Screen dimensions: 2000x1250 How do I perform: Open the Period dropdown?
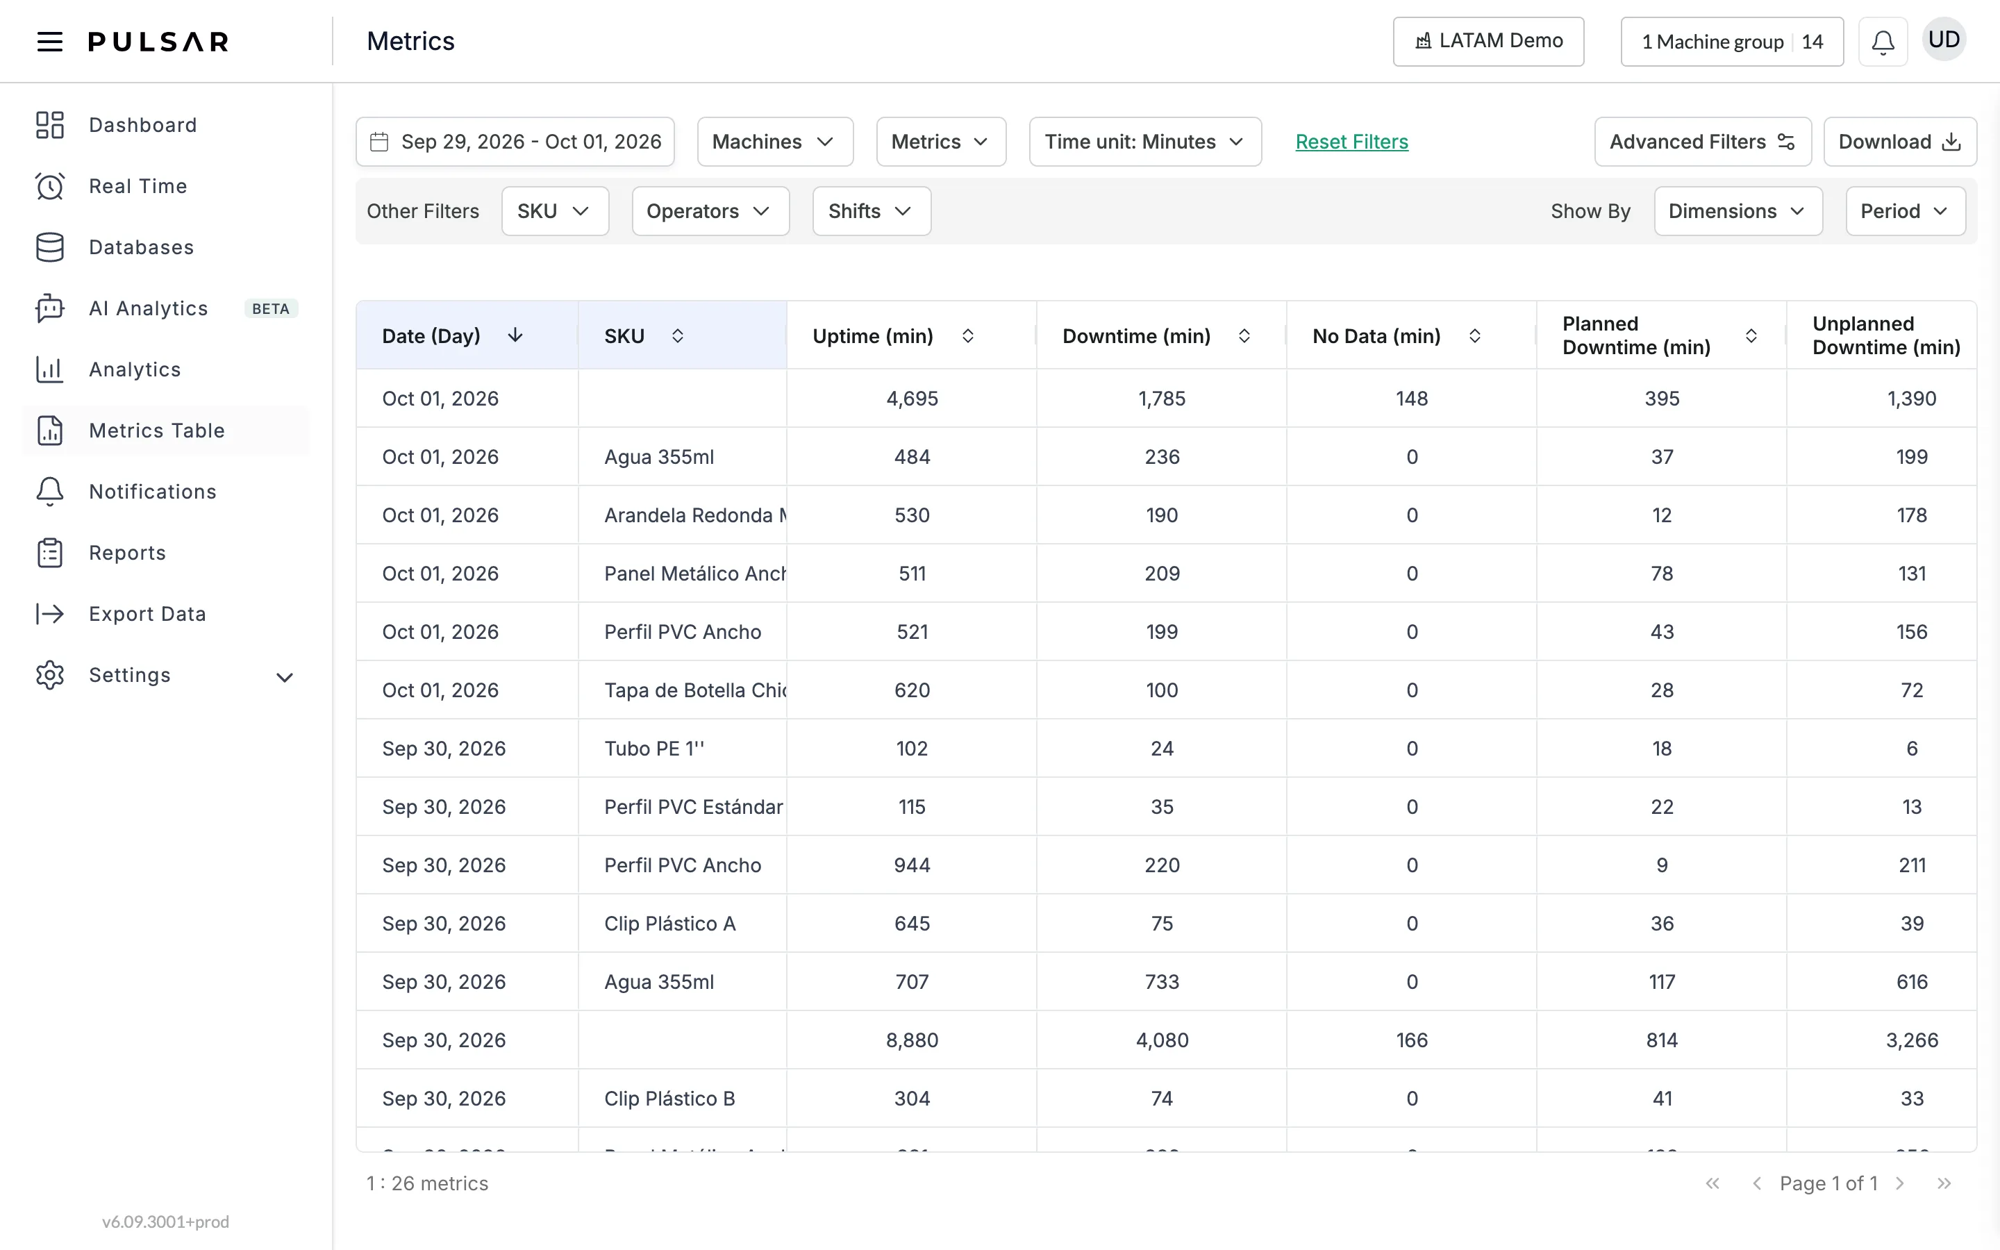pyautogui.click(x=1905, y=211)
